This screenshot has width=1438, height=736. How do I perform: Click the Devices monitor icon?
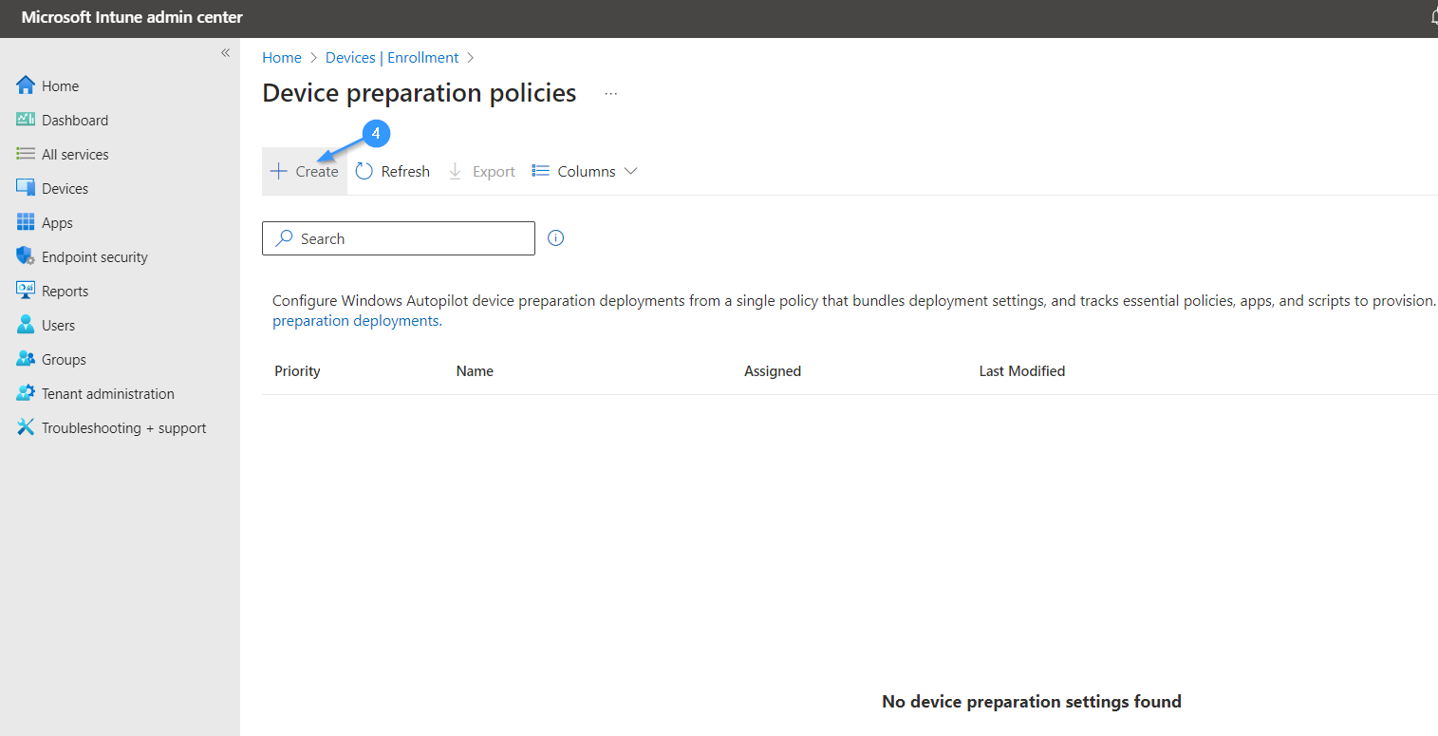[26, 188]
